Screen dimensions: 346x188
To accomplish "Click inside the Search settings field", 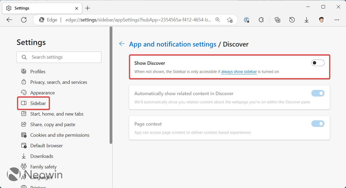I will click(x=59, y=57).
